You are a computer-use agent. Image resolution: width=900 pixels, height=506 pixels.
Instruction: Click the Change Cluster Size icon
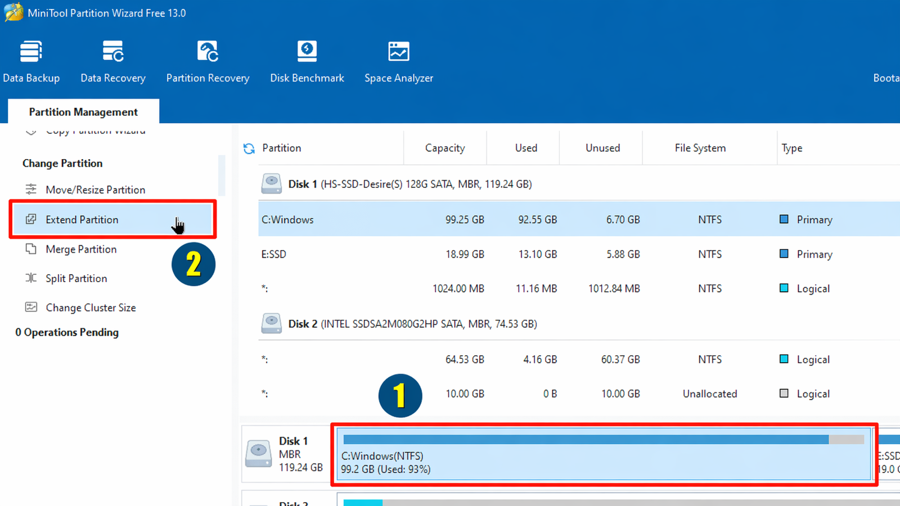tap(31, 307)
